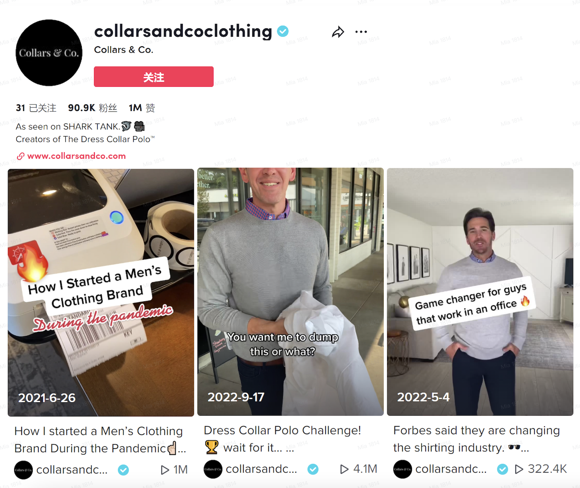Open the 2021-6-26 video thumbnail
The image size is (580, 488).
click(x=101, y=292)
